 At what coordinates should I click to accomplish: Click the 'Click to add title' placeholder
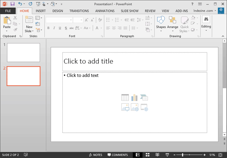[x=135, y=62]
